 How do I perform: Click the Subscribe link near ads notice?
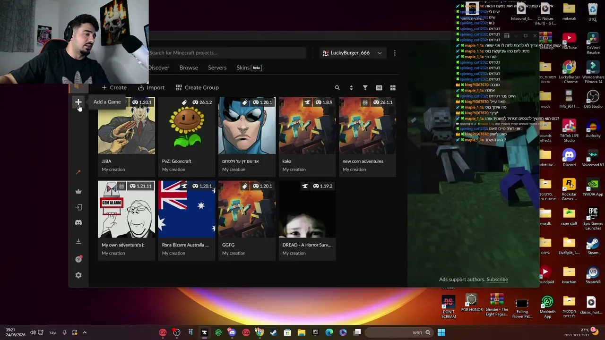tap(497, 280)
